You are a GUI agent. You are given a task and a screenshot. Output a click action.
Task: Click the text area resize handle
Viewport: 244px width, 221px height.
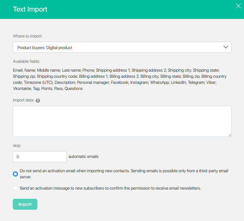click(230, 135)
